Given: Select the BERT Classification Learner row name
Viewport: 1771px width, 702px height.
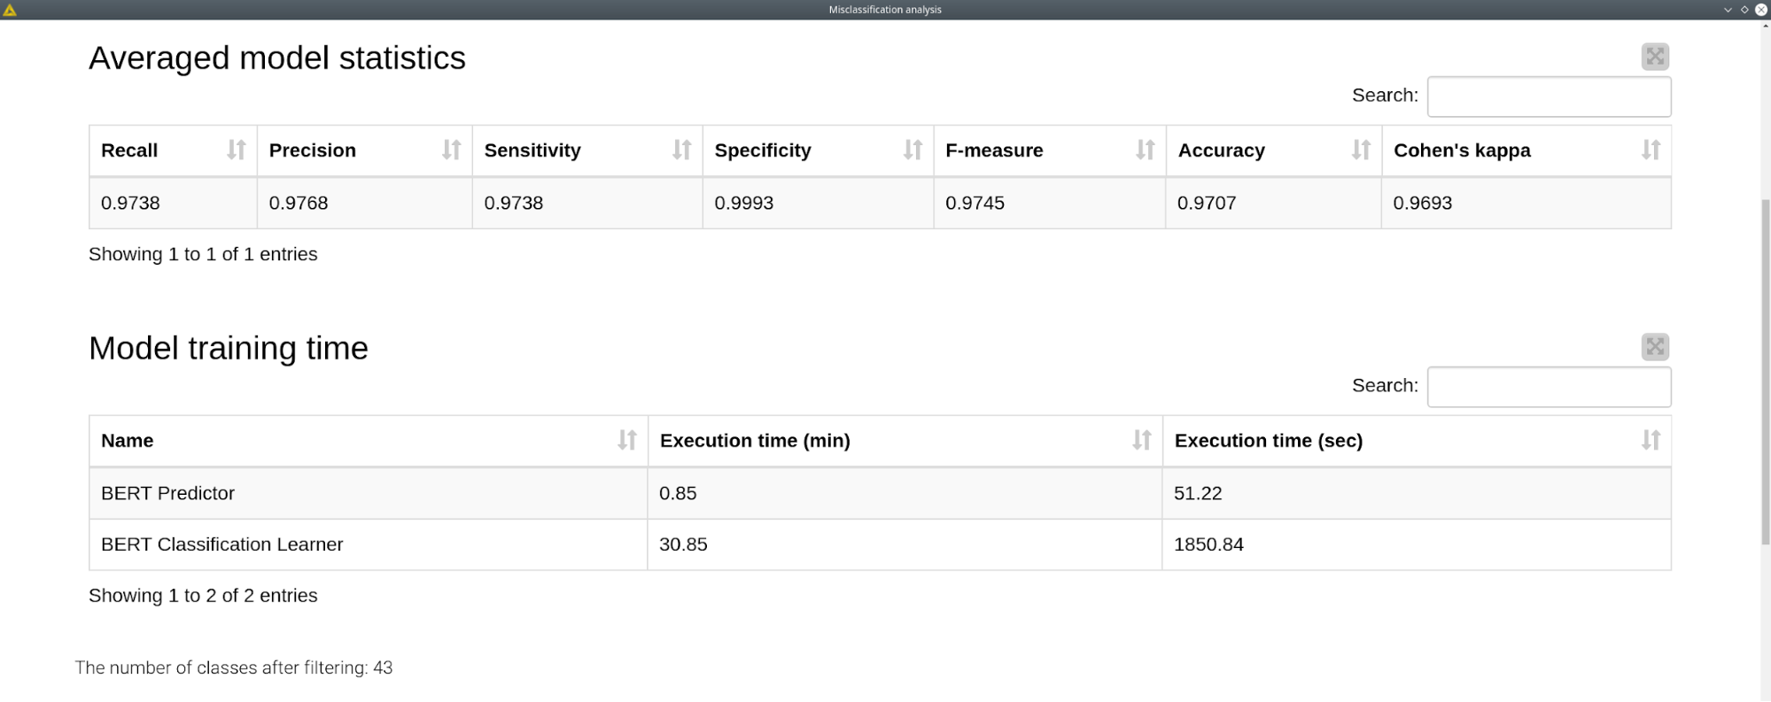Looking at the screenshot, I should click(x=221, y=544).
